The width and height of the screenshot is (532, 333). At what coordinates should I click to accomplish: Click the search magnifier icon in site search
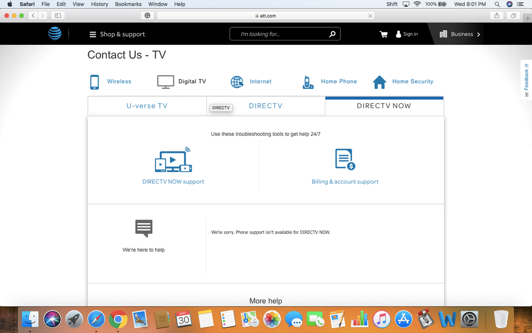[332, 34]
